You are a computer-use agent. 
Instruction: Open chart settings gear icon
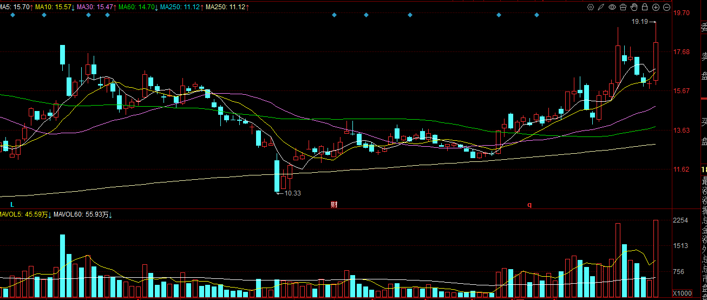(591, 7)
